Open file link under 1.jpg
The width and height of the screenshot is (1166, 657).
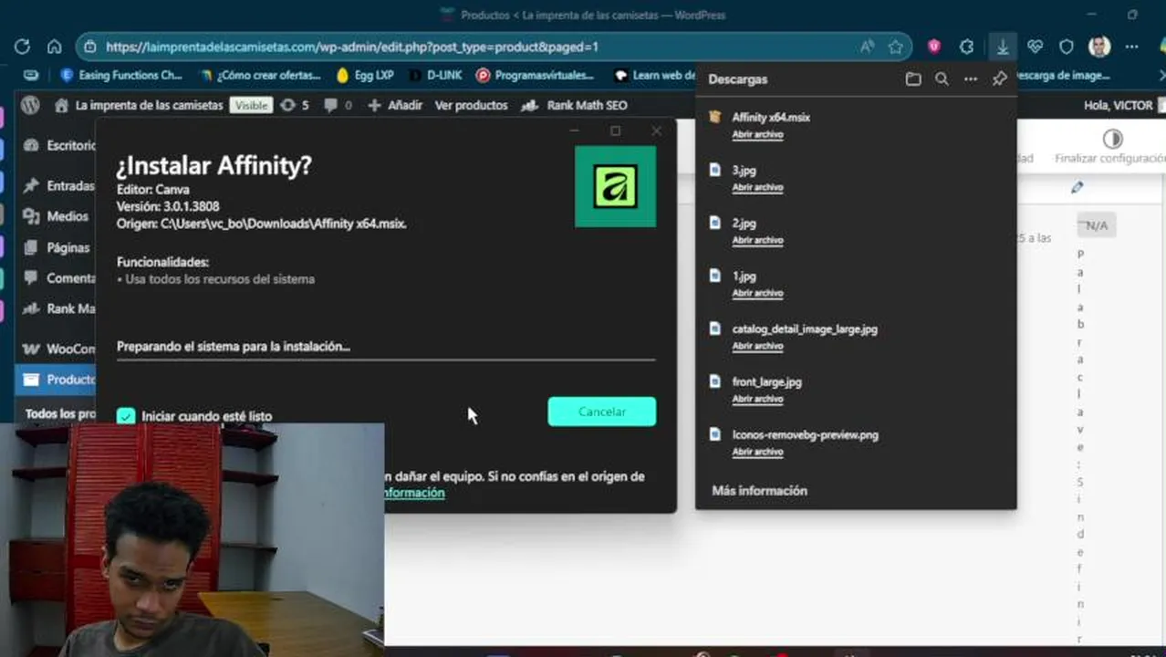point(757,293)
